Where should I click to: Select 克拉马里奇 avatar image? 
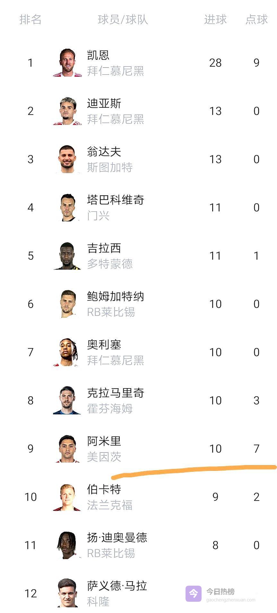(x=67, y=400)
